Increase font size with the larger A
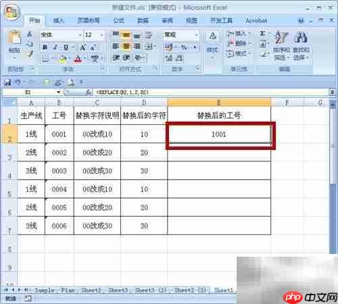This screenshot has height=304, width=338. pos(82,47)
